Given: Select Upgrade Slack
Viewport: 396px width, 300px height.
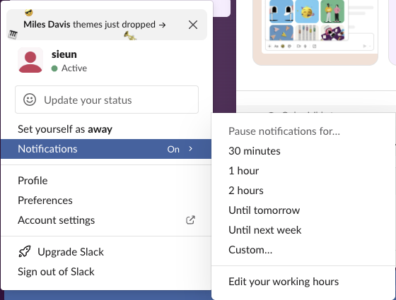Looking at the screenshot, I should [106, 252].
